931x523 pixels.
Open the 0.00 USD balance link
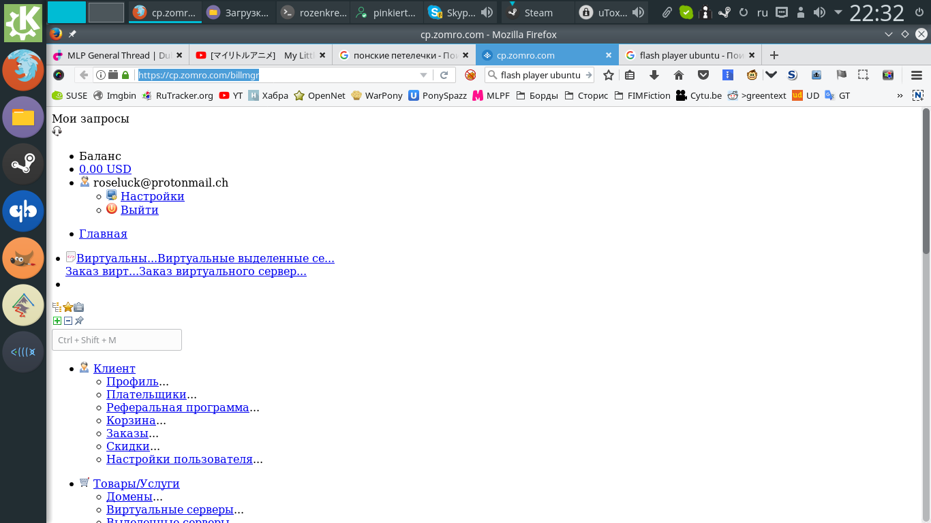pos(105,169)
